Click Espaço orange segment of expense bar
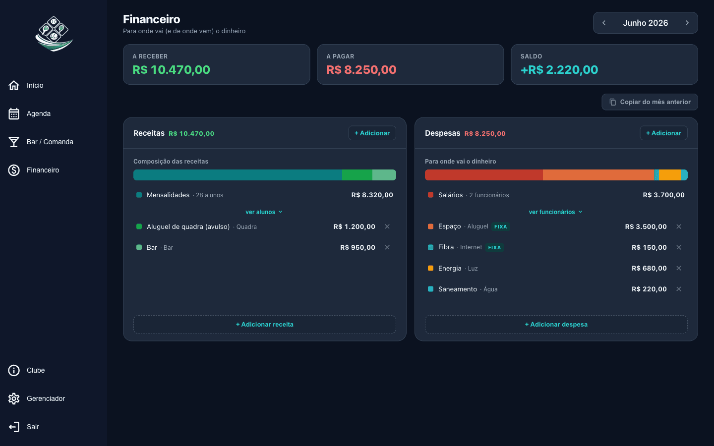Image resolution: width=714 pixels, height=446 pixels. pyautogui.click(x=598, y=175)
